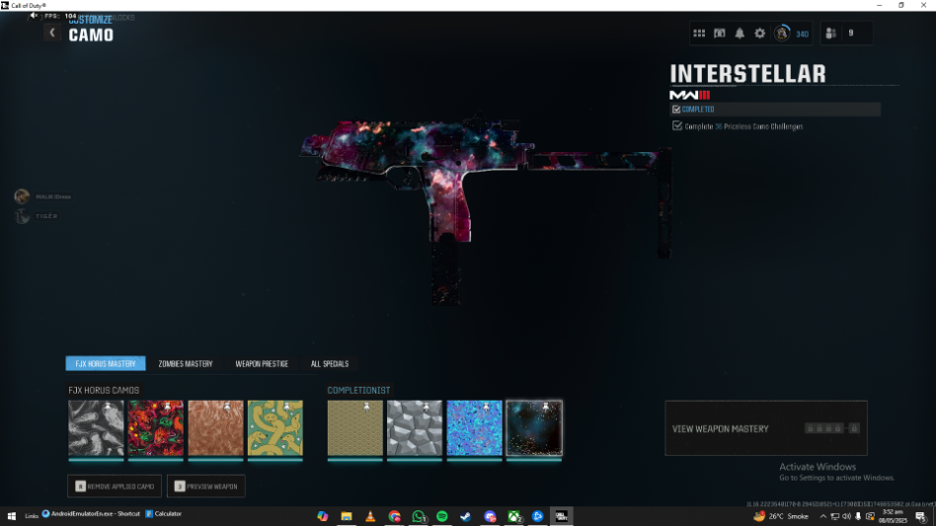Open the social friends icon

(830, 34)
